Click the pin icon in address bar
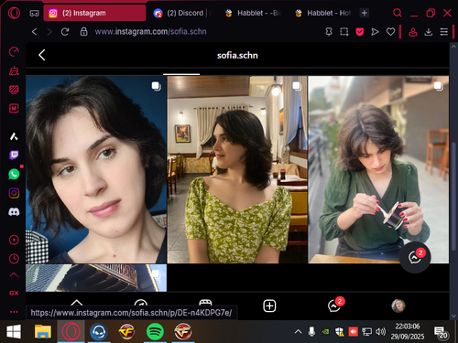458x343 pixels. [x=329, y=32]
